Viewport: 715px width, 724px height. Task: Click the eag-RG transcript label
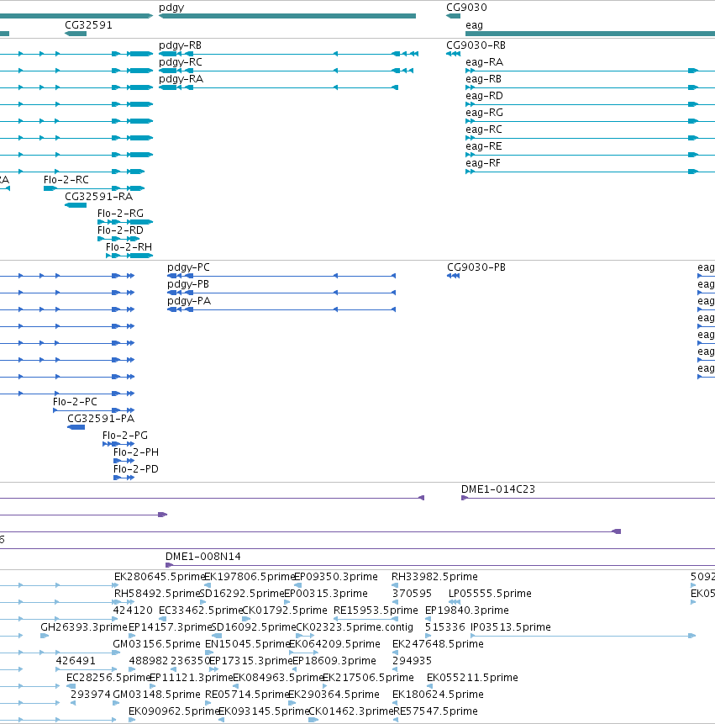484,113
